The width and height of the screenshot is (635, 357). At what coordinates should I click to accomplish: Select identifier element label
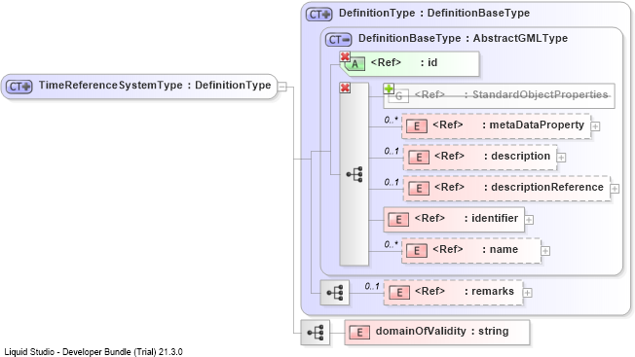pos(467,218)
